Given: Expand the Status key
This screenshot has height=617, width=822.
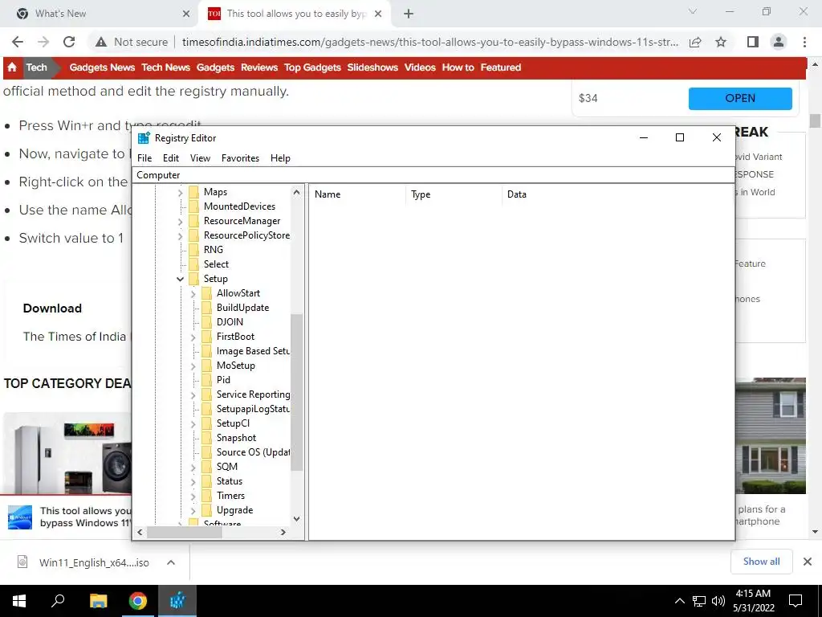Looking at the screenshot, I should [x=193, y=482].
